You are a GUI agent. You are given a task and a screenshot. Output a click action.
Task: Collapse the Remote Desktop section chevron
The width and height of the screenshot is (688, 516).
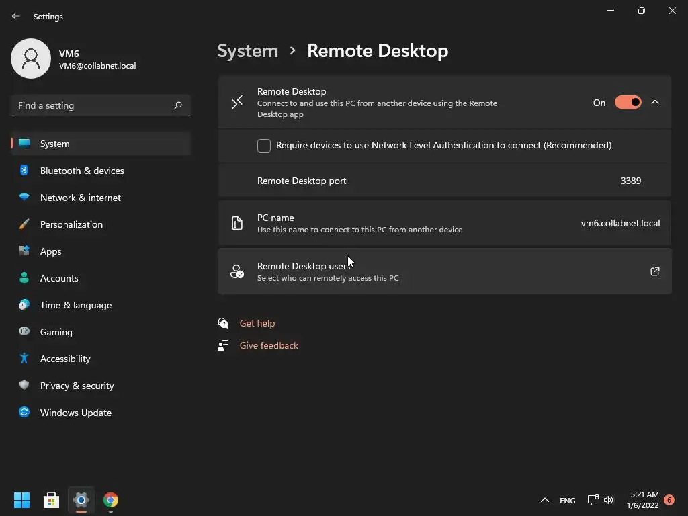pos(654,102)
